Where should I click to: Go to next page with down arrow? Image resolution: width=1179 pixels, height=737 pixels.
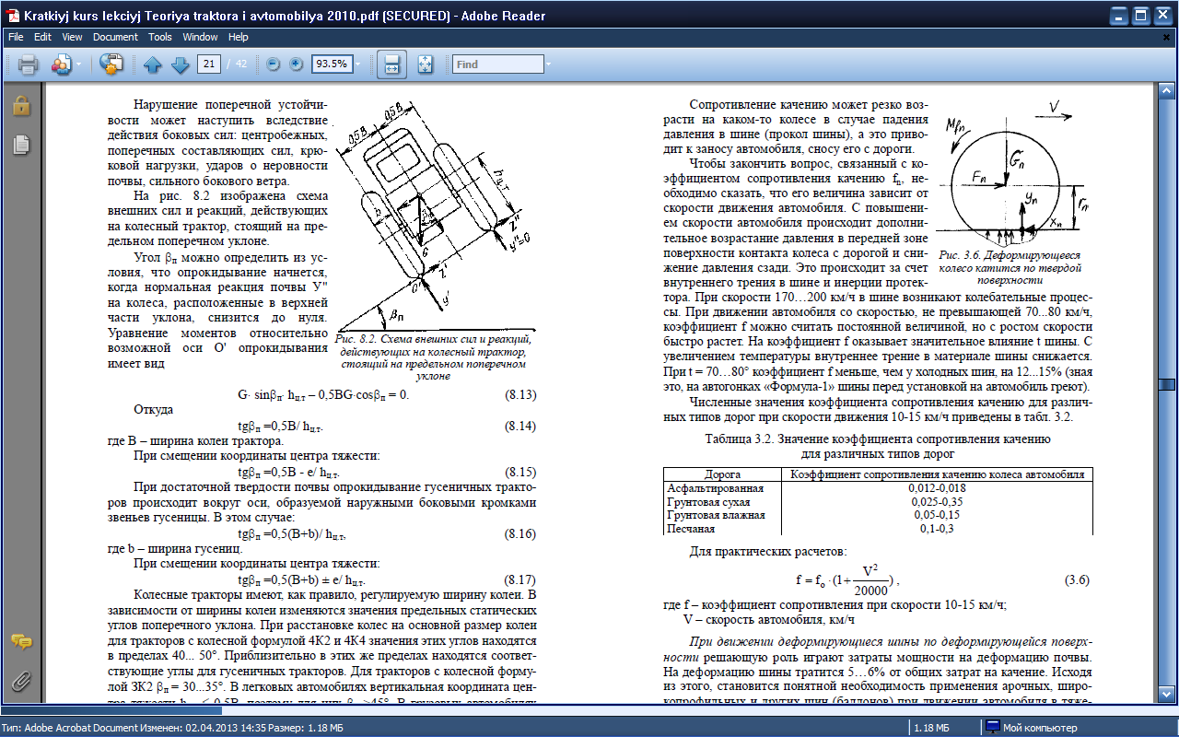coord(180,64)
